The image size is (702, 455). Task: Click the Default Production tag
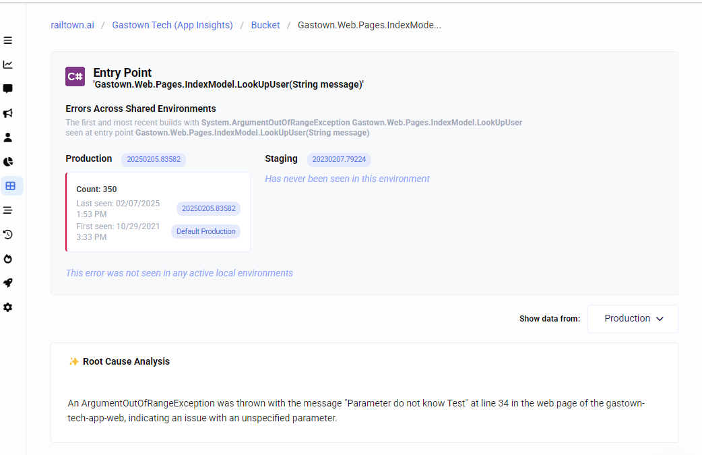tap(205, 231)
